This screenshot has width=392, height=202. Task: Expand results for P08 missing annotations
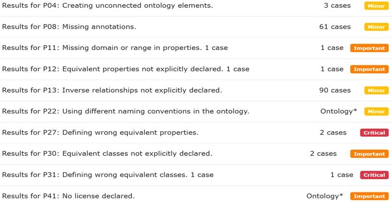tap(69, 27)
